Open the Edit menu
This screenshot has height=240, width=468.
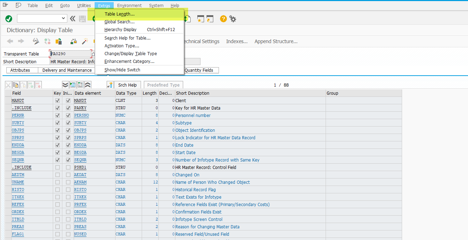tap(49, 6)
